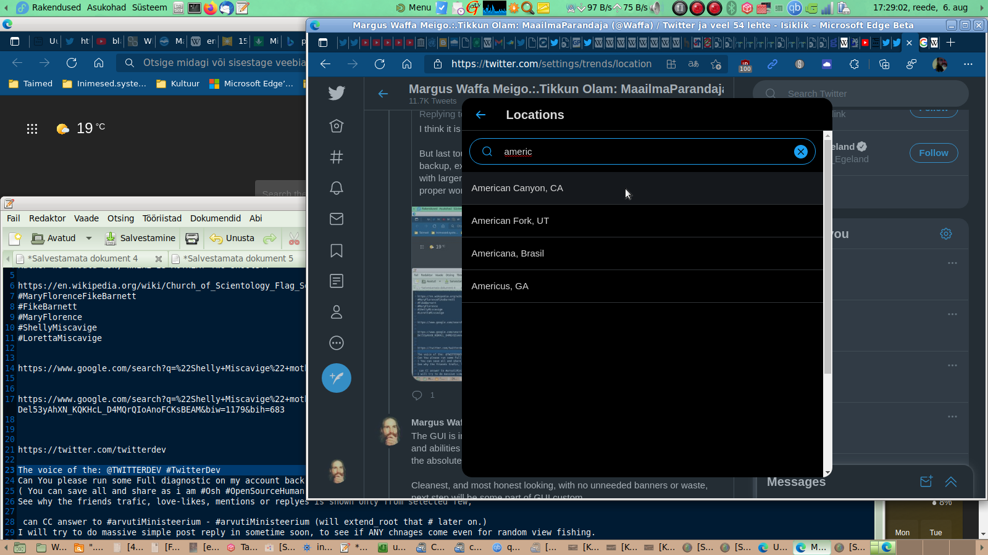Open the attached screenshot image in the tweet
The image size is (988, 555).
point(437,294)
